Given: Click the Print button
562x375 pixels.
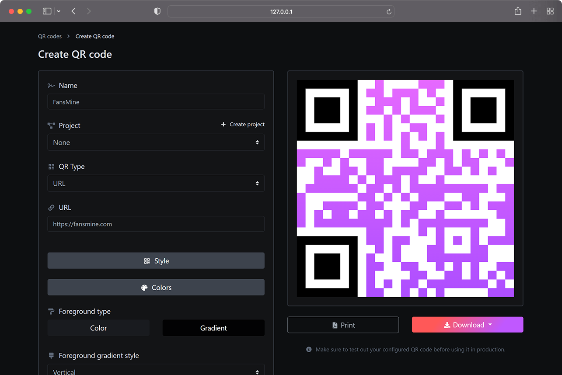Looking at the screenshot, I should 343,325.
